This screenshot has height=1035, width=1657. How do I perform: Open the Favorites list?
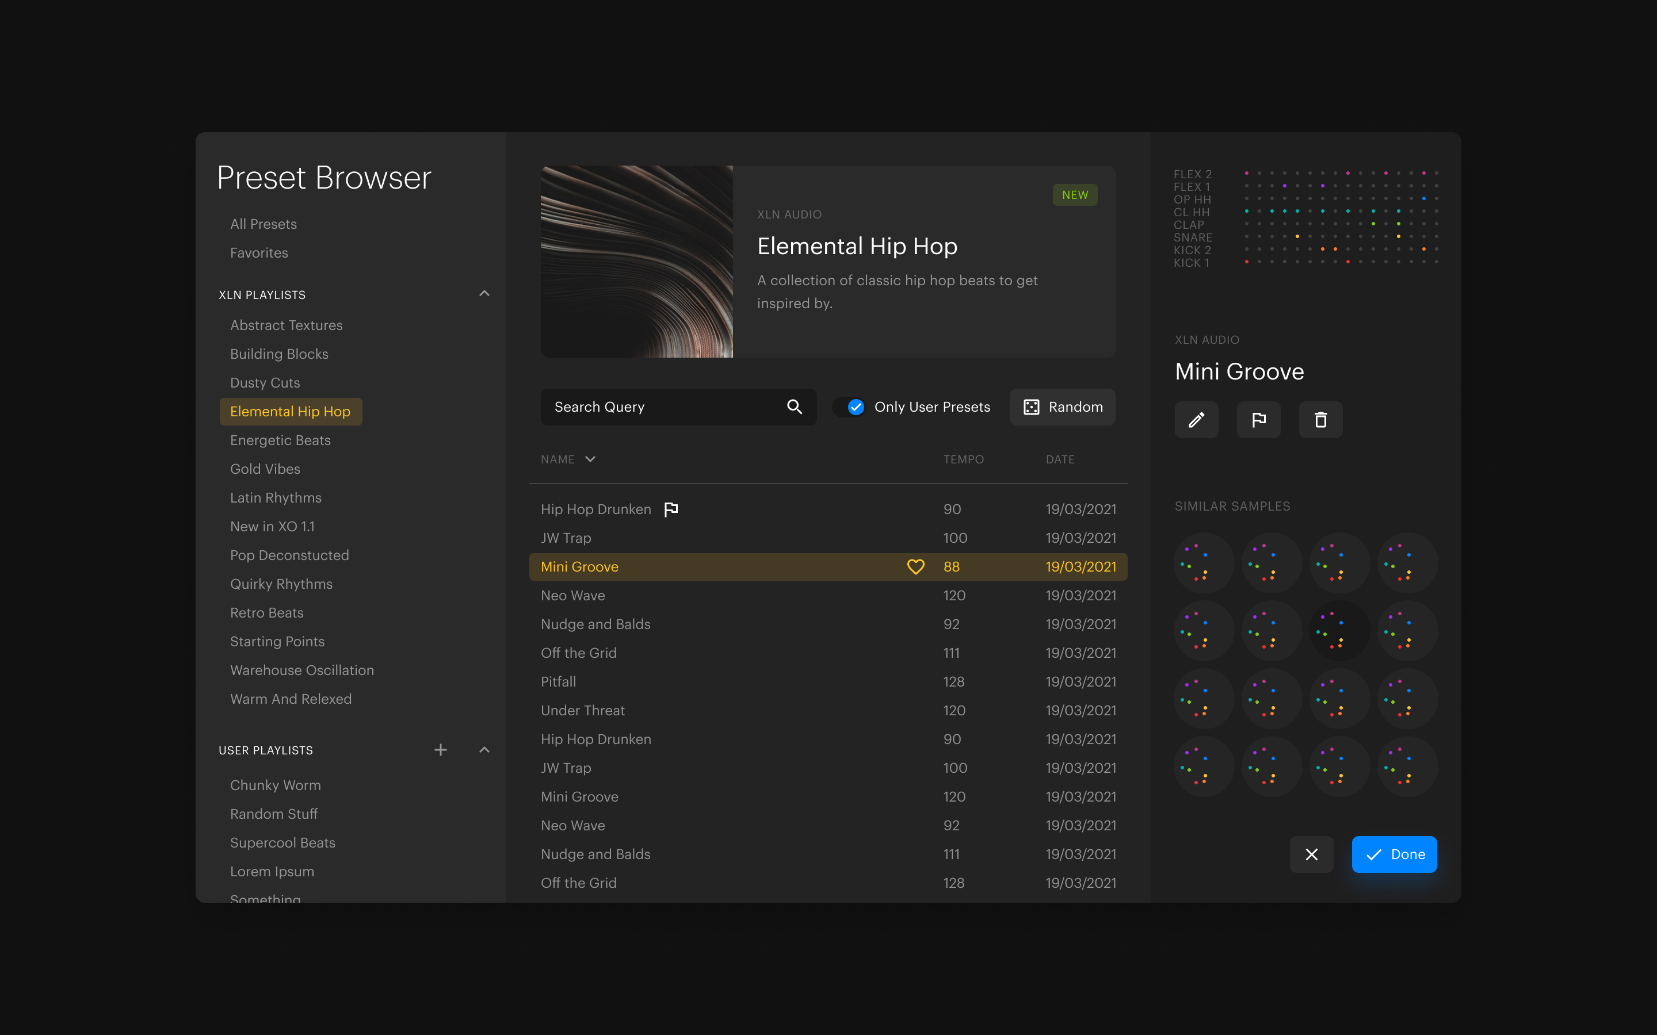pos(259,252)
